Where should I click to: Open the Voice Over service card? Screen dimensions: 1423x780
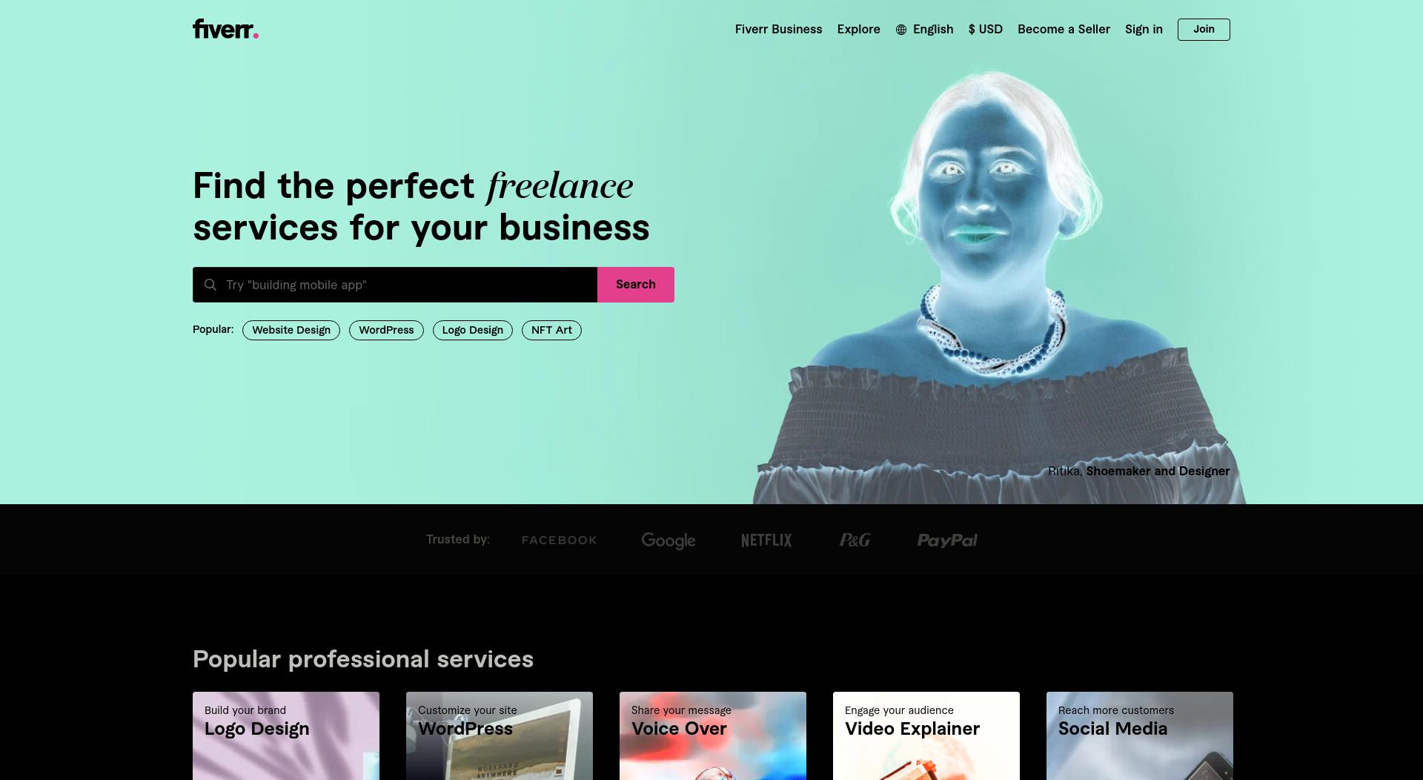click(x=713, y=736)
